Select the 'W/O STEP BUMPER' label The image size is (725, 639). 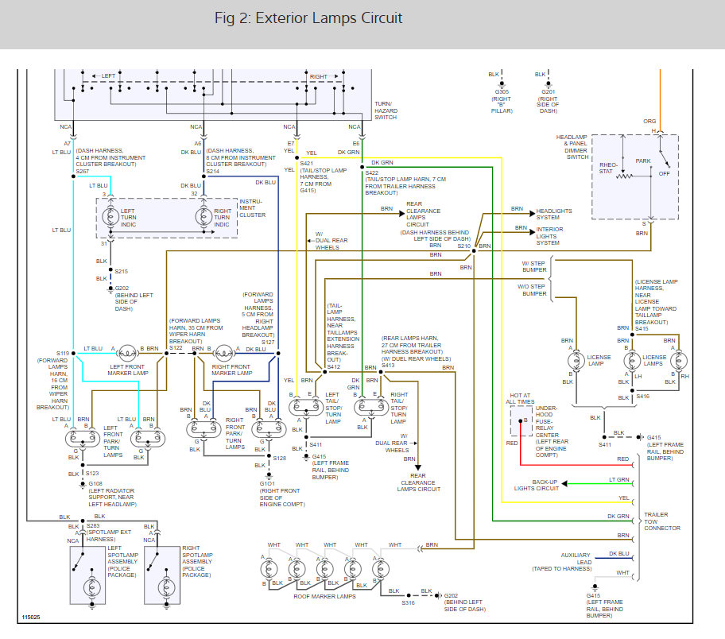click(532, 290)
